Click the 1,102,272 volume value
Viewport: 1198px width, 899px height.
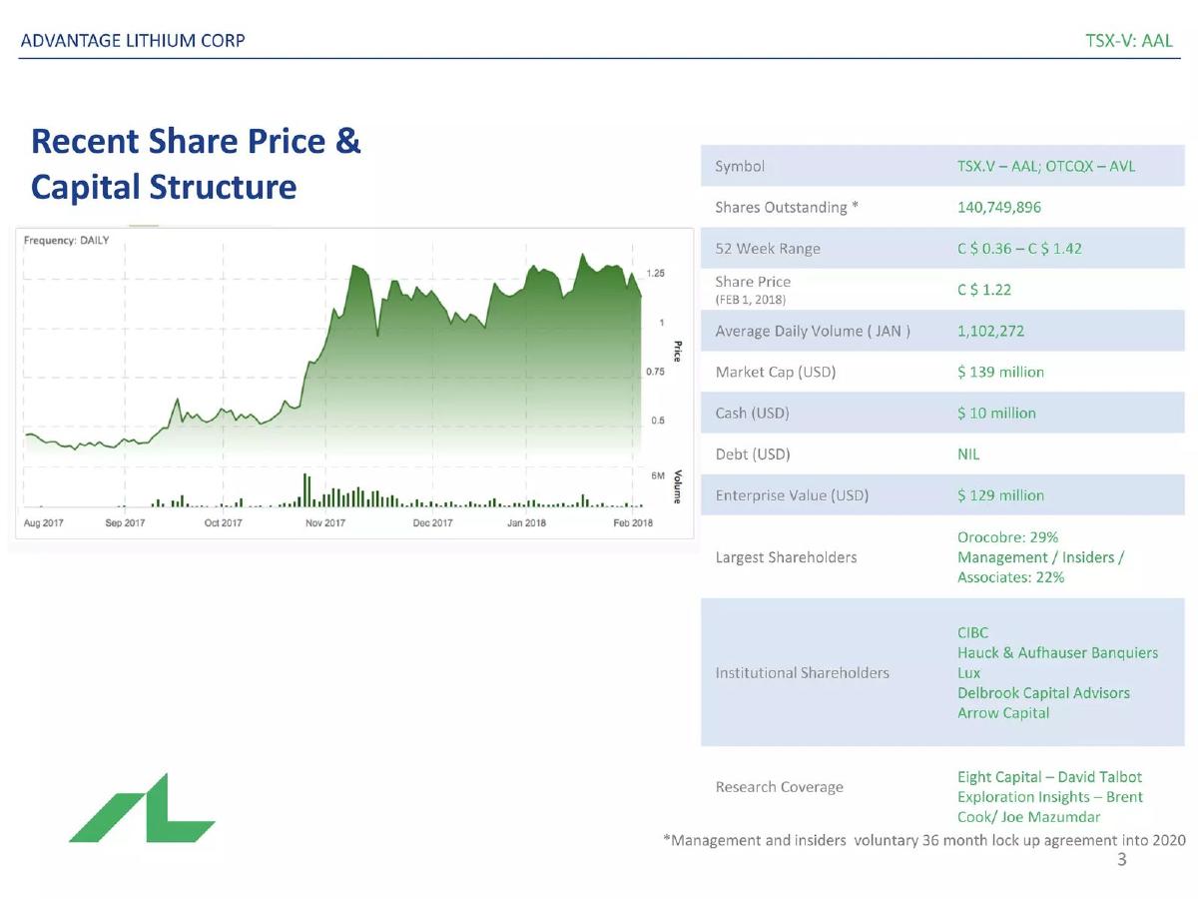[x=990, y=331]
